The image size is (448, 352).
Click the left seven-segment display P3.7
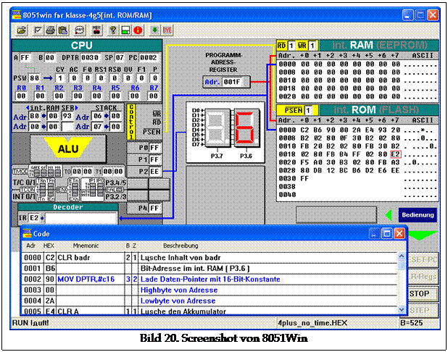click(x=217, y=128)
